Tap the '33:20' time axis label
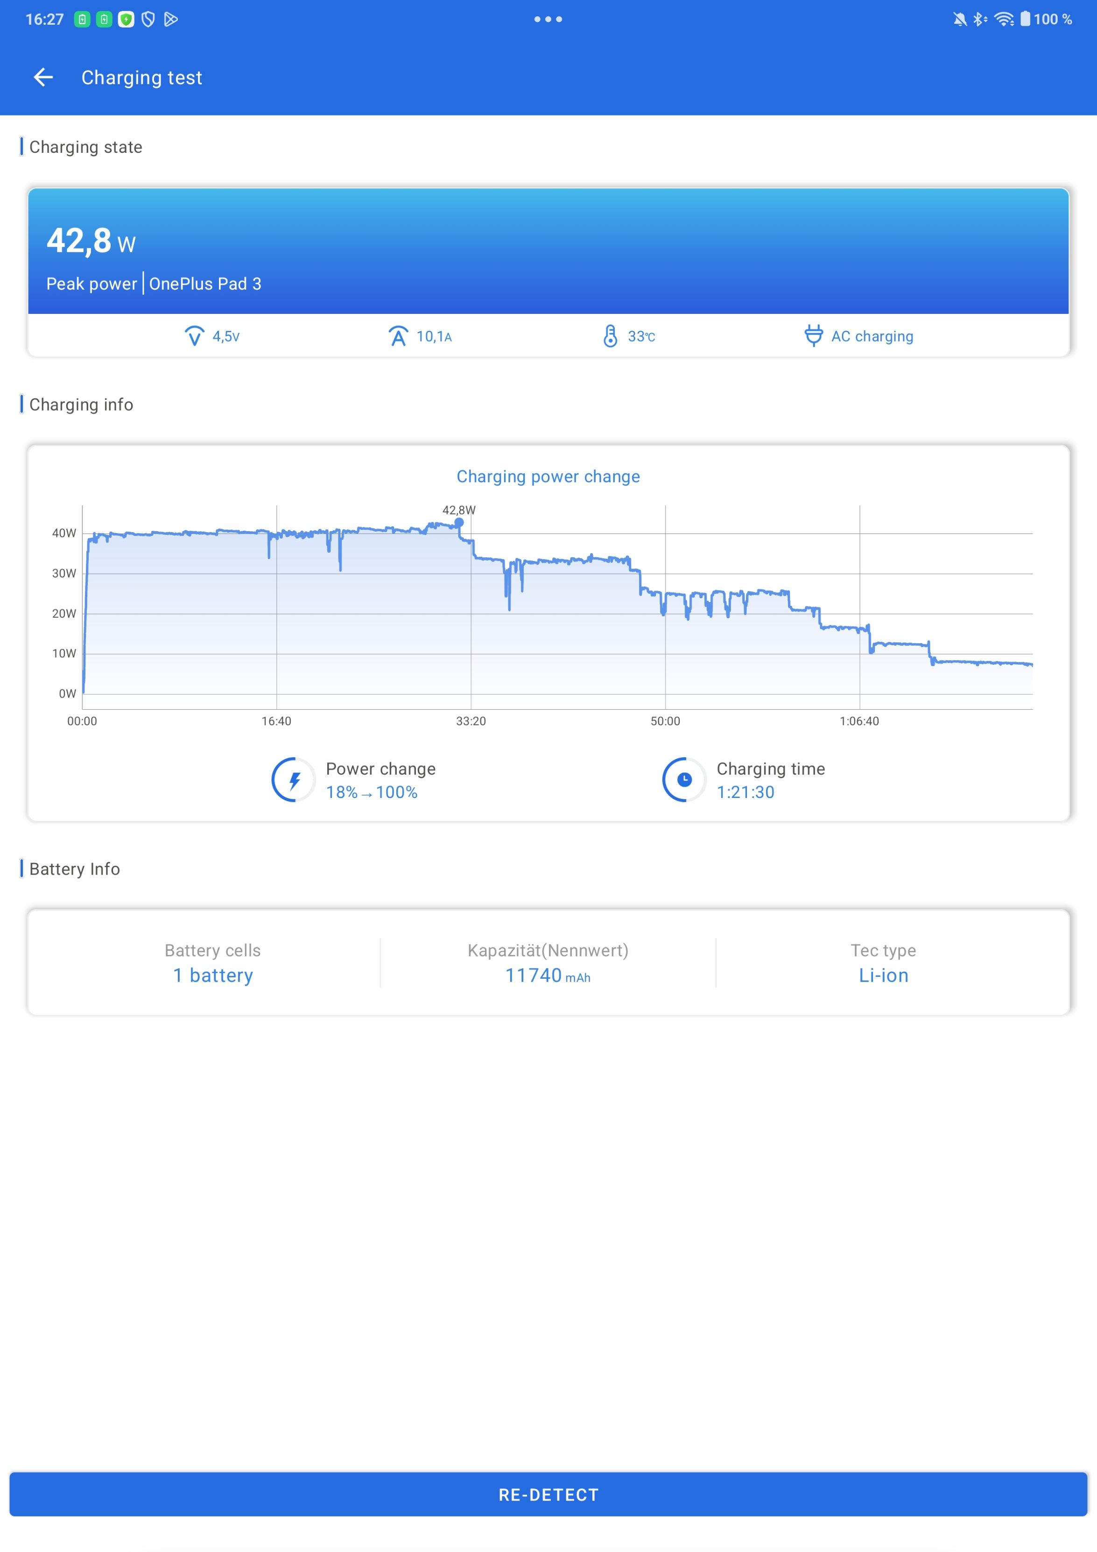 [471, 721]
